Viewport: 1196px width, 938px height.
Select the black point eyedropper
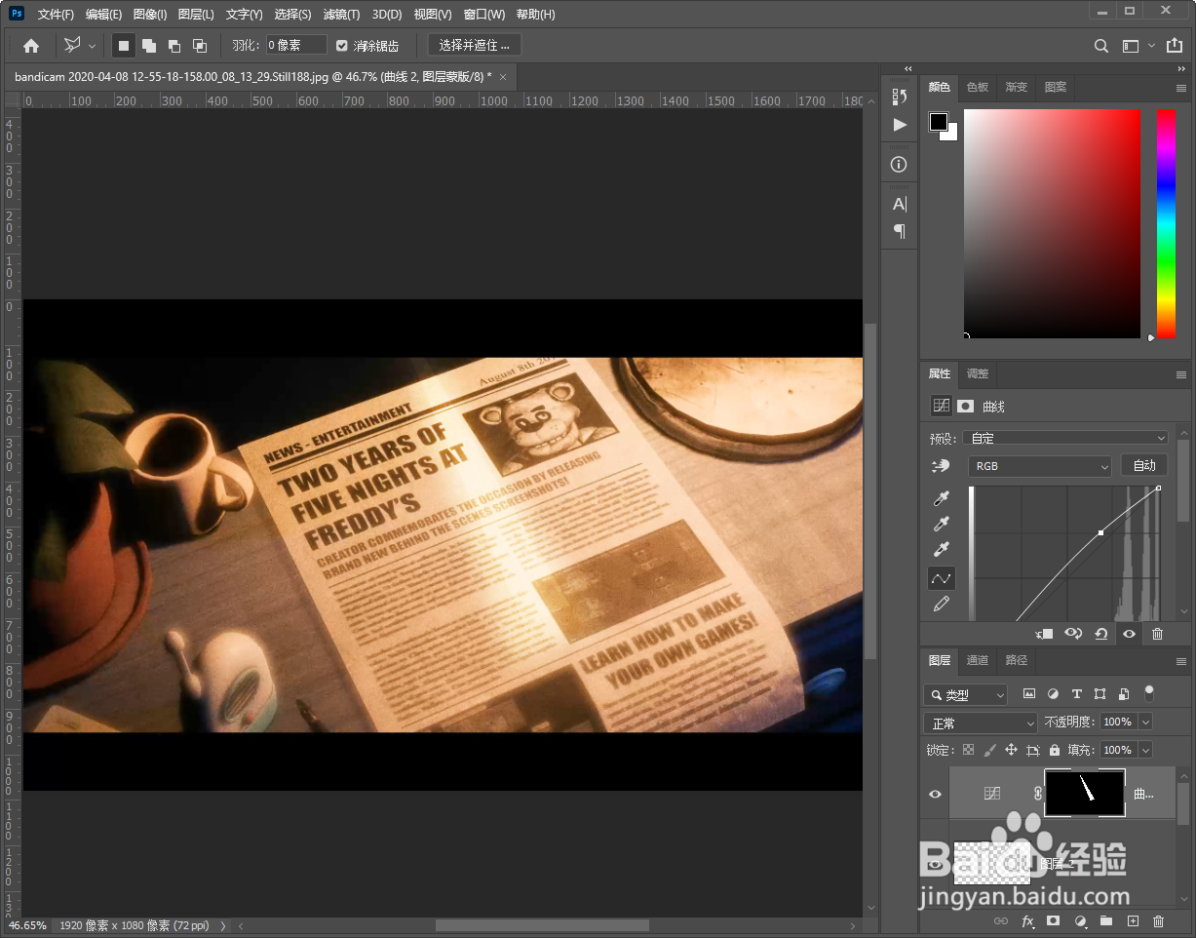[x=942, y=499]
